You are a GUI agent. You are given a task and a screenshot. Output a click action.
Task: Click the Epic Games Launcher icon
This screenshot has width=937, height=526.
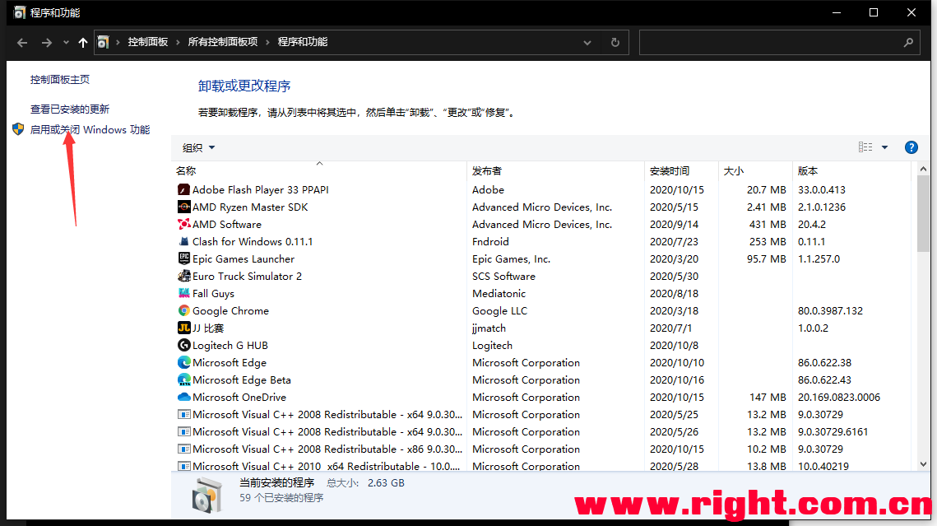[184, 258]
